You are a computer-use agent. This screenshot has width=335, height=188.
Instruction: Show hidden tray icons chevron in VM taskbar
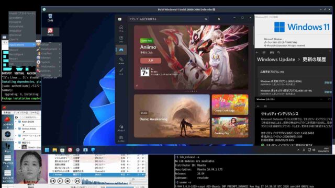pyautogui.click(x=298, y=150)
